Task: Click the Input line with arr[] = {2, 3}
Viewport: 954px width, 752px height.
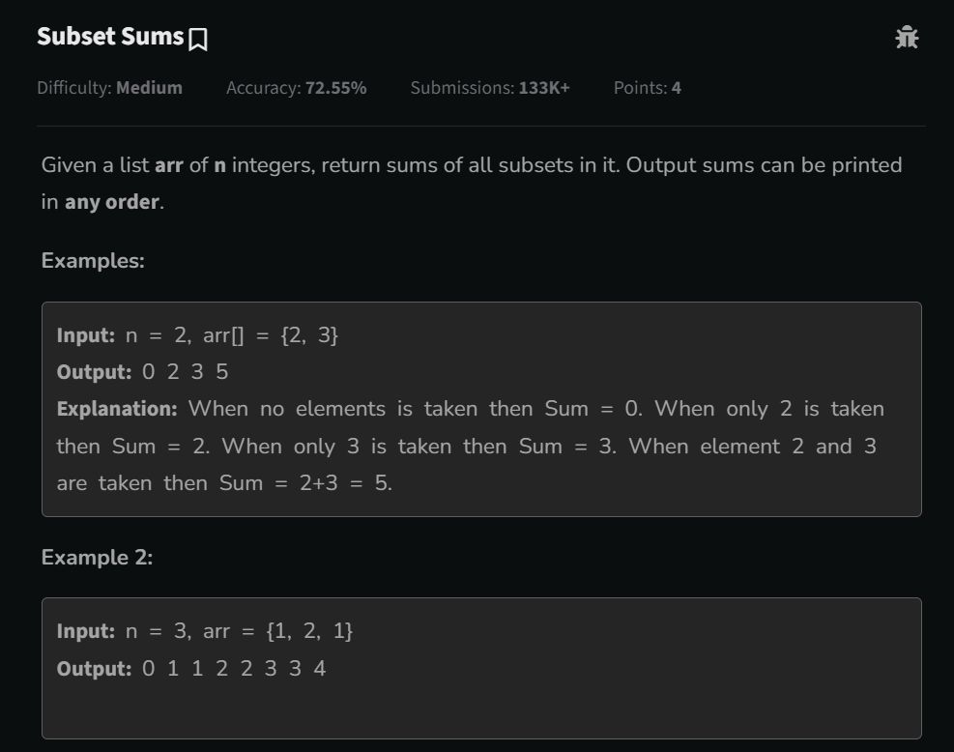Action: coord(197,335)
